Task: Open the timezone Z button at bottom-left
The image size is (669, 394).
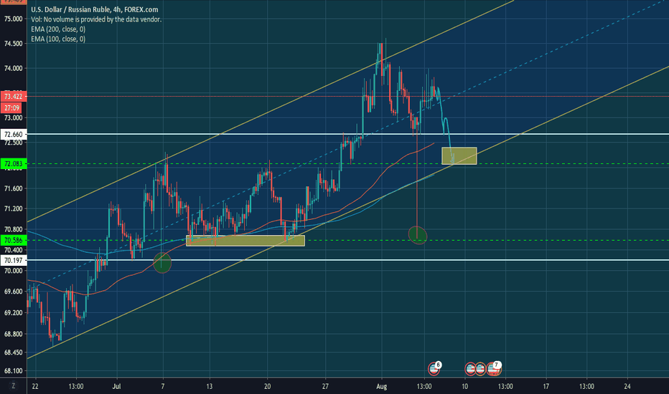Action: click(x=13, y=385)
